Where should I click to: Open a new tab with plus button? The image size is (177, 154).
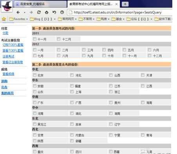click(x=125, y=4)
